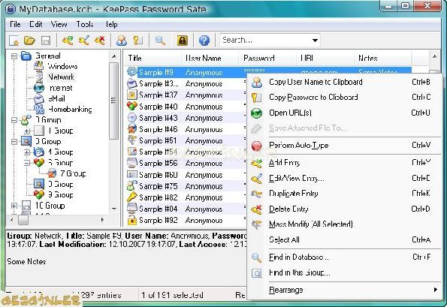Viewport: 447px width, 307px height.
Task: Expand the 4 Group tree node
Action: click(x=27, y=152)
